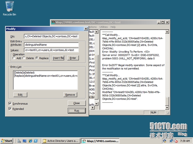Click tree pane horizontal scroll right arrow
This screenshot has height=144, width=193.
click(93, 108)
